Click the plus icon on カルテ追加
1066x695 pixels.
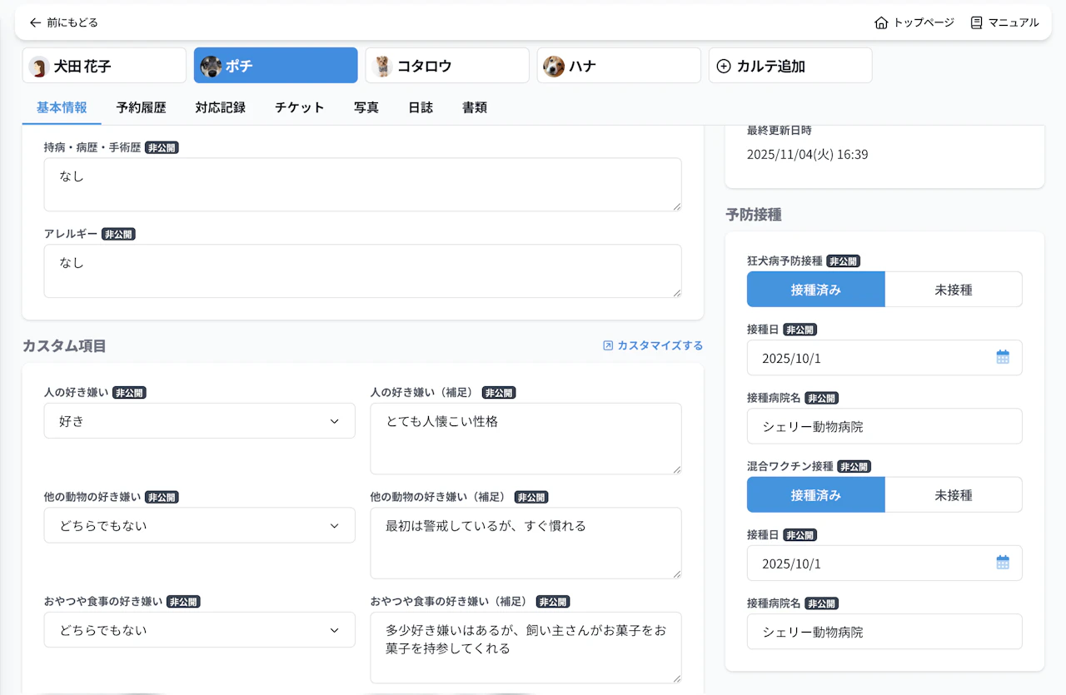pos(723,65)
